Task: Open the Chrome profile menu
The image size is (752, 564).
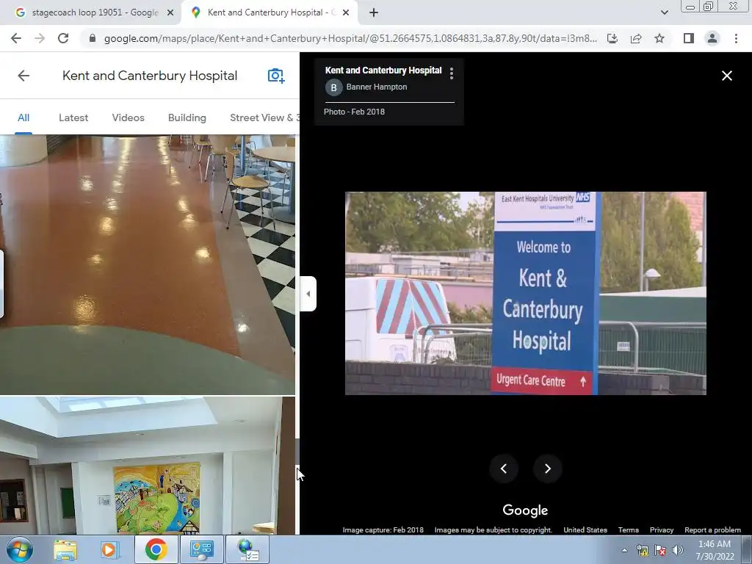Action: pyautogui.click(x=712, y=38)
